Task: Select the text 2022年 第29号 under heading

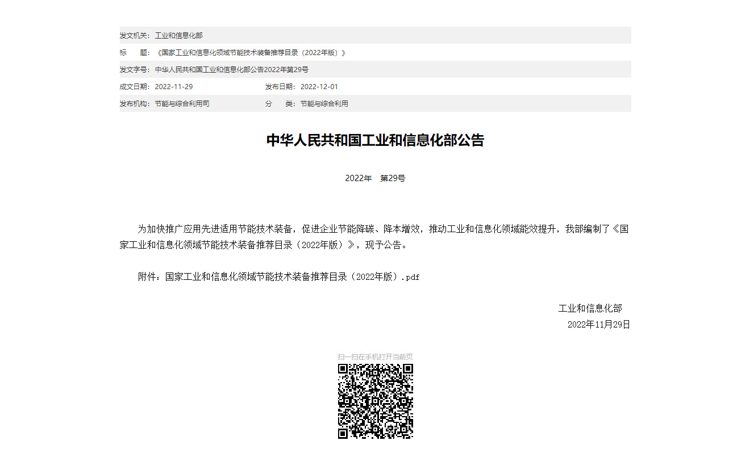Action: (376, 178)
